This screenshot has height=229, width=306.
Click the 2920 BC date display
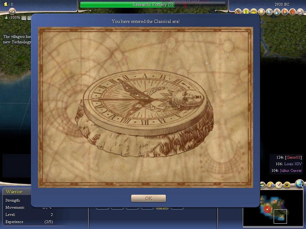282,4
